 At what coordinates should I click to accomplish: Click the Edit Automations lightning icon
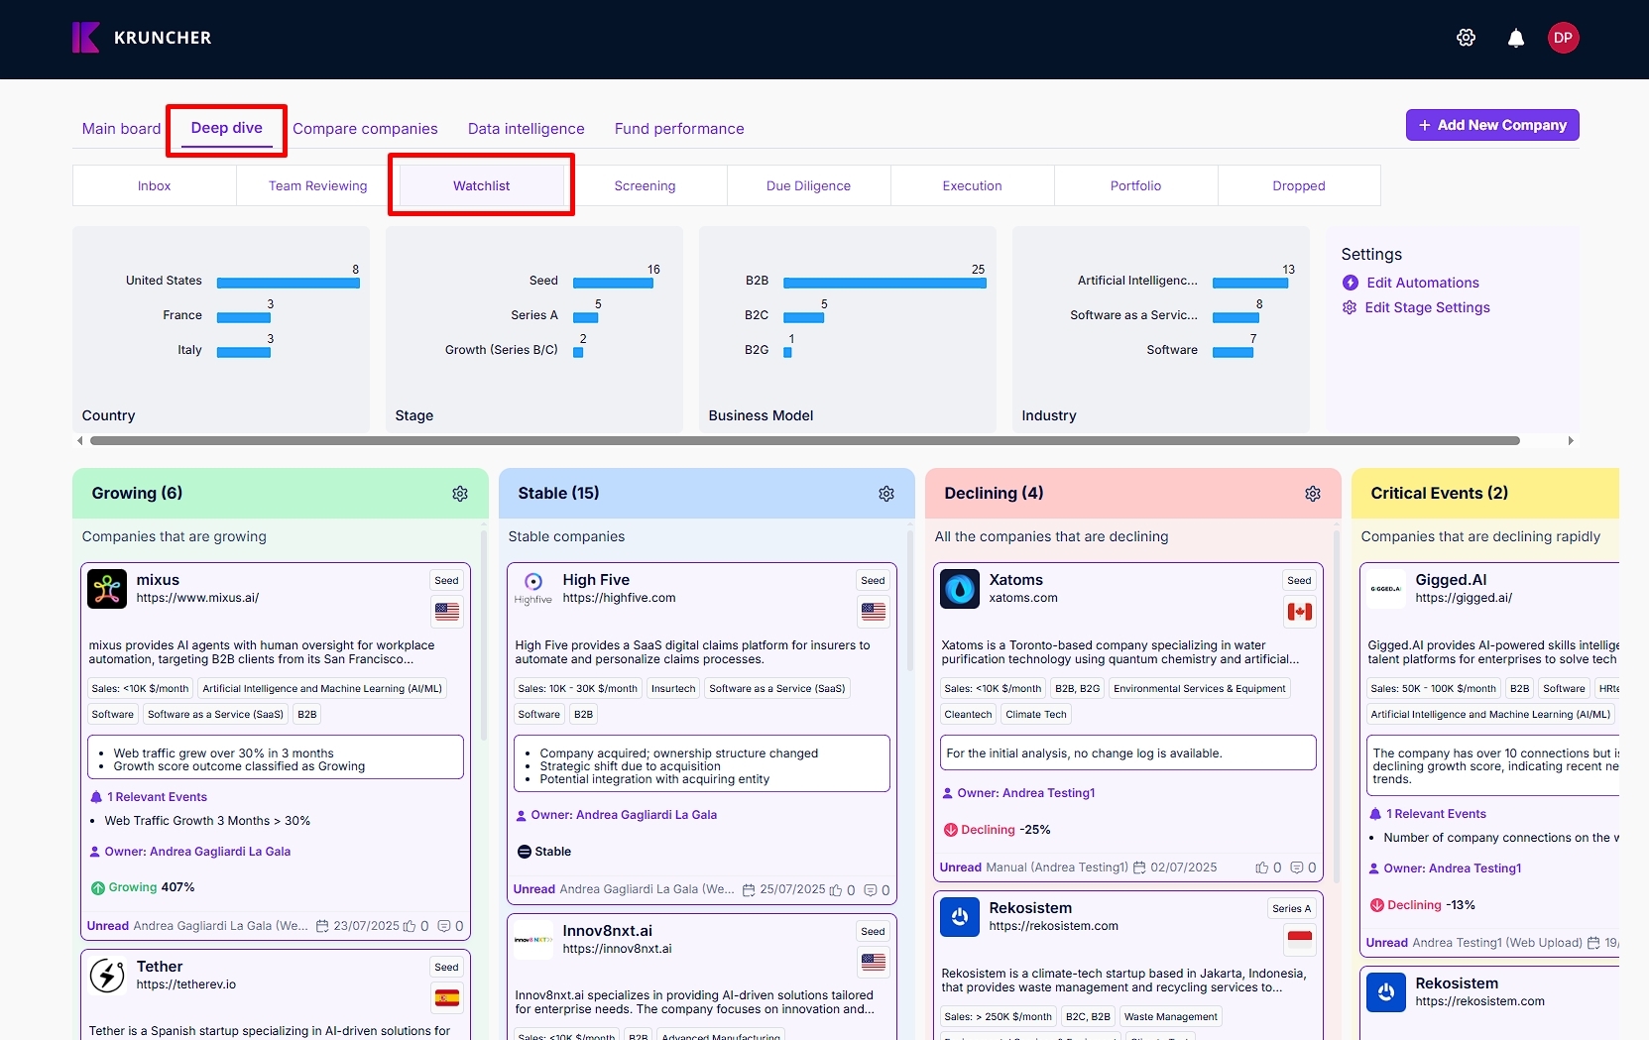pyautogui.click(x=1350, y=283)
